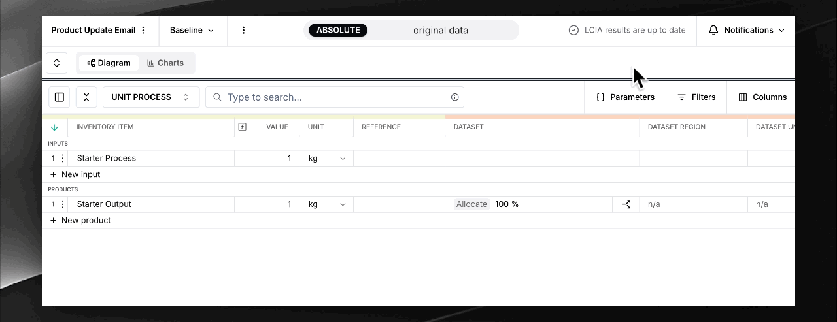Open the Parameters panel

click(x=625, y=97)
